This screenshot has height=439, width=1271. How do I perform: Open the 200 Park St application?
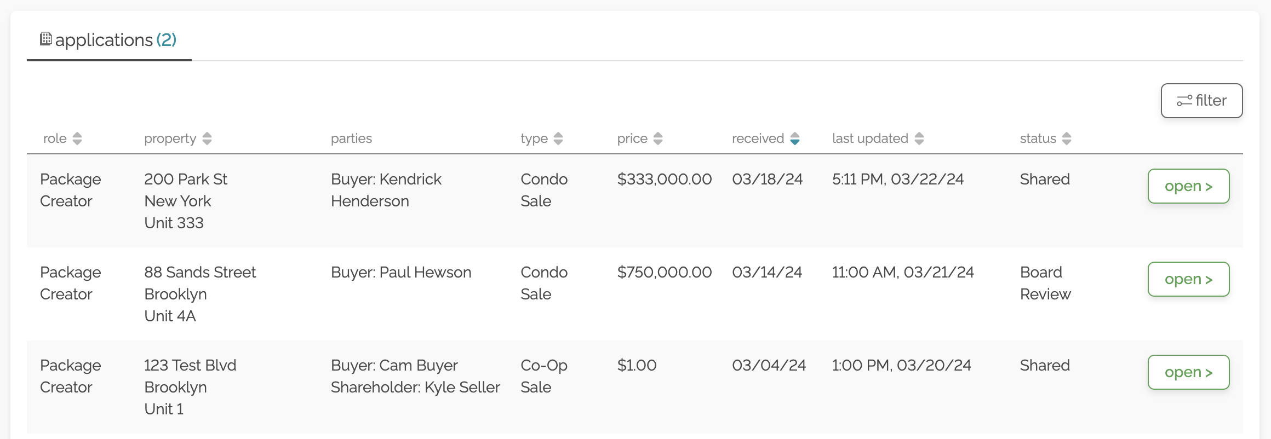click(1188, 186)
